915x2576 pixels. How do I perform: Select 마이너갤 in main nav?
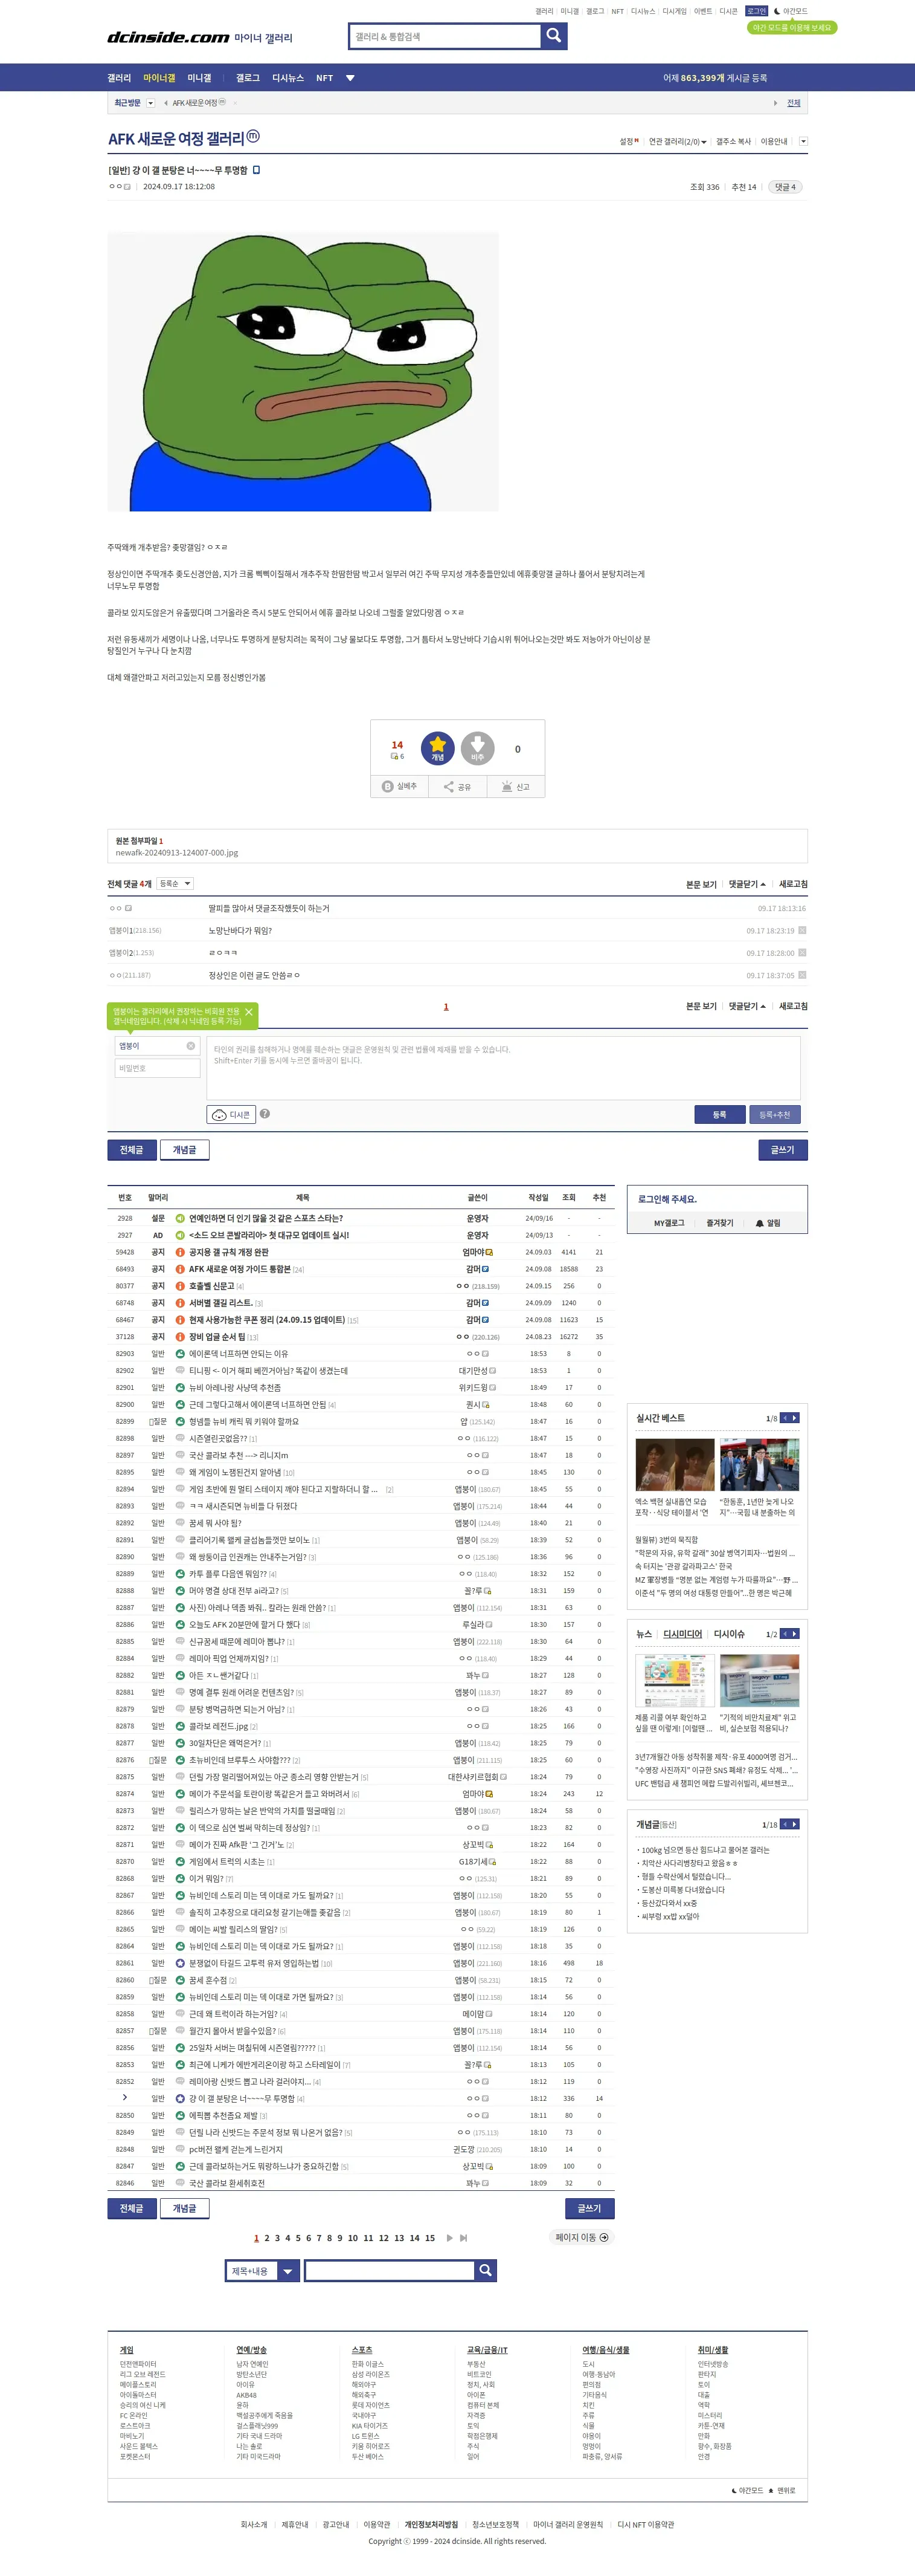[159, 78]
